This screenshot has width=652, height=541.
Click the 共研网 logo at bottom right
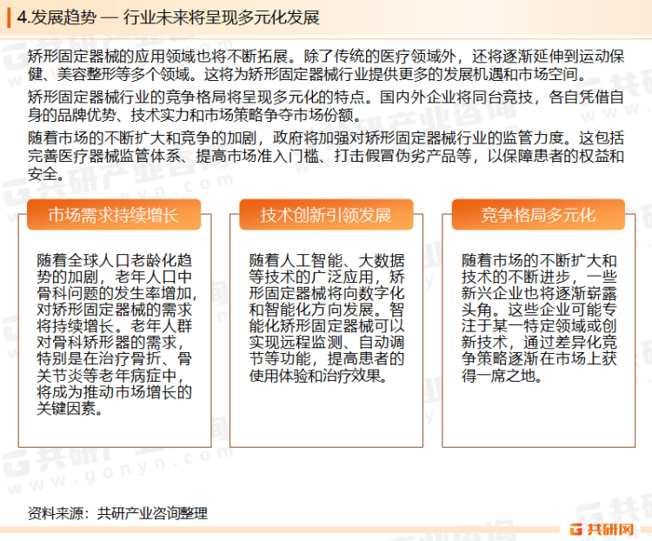[x=602, y=530]
